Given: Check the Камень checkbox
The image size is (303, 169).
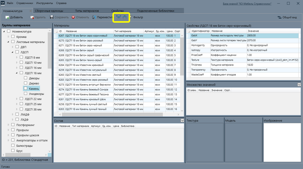Looking at the screenshot, I should pos(26,88).
